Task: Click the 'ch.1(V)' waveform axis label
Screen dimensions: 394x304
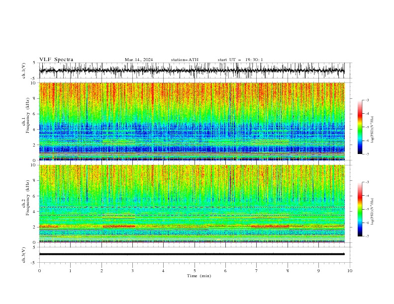Action: coord(24,71)
